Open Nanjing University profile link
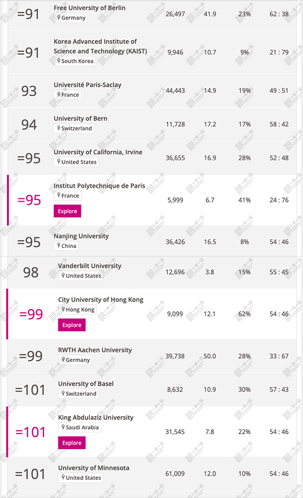The width and height of the screenshot is (303, 498). coord(81,236)
